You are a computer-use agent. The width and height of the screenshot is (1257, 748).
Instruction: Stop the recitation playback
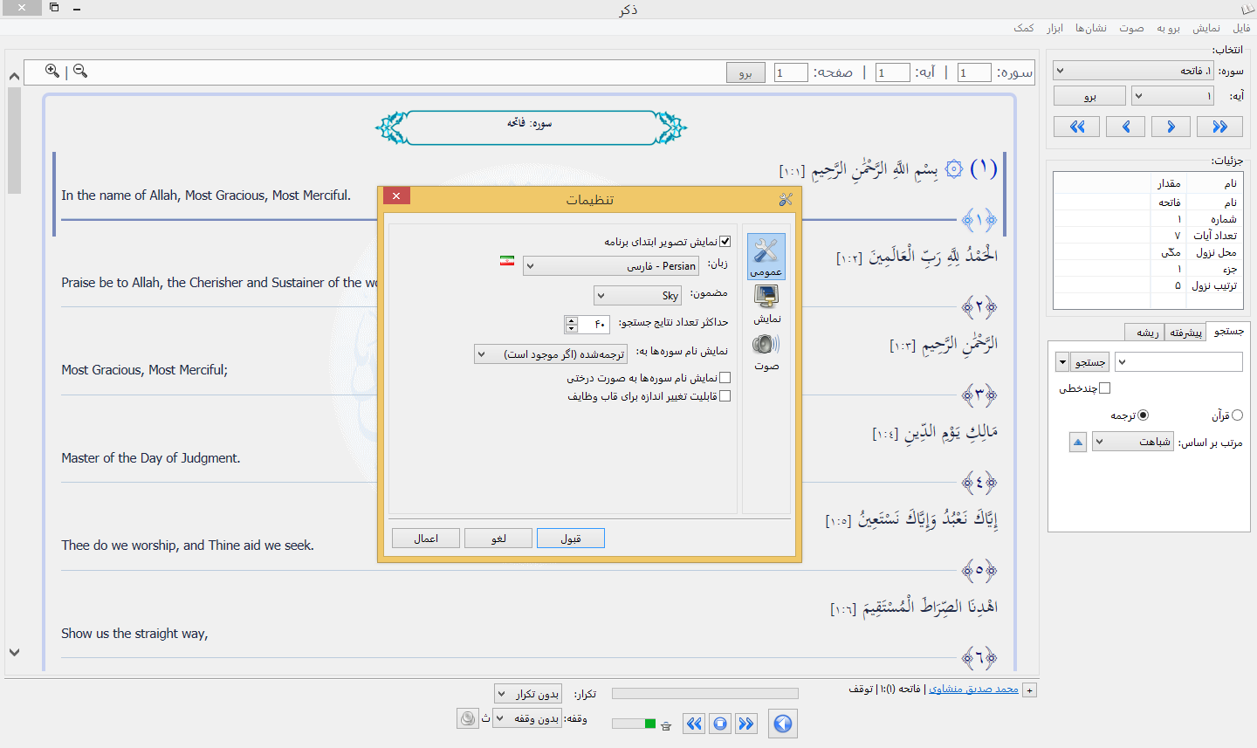coord(720,724)
